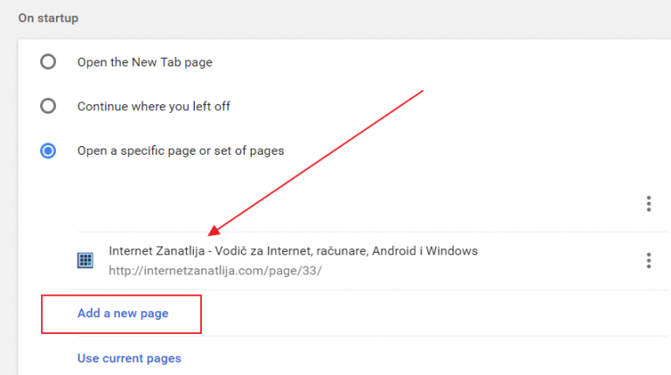
Task: Open three-dot menu for Internet Zanatlija entry
Action: point(649,260)
